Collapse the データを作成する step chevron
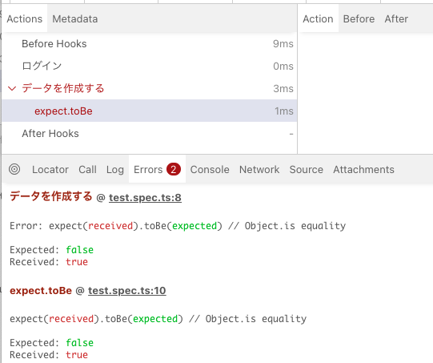This screenshot has height=363, width=433. pos(12,88)
